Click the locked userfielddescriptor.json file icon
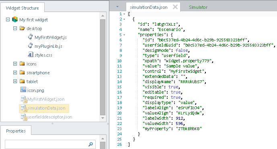Screen dimensions: 277x149 (x=24, y=117)
